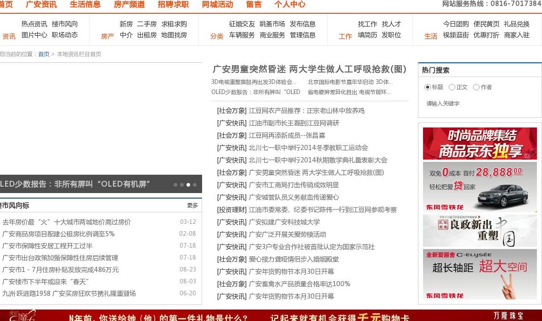This screenshot has width=542, height=321.
Task: Open the 优惠打折 link
Action: 486,35
